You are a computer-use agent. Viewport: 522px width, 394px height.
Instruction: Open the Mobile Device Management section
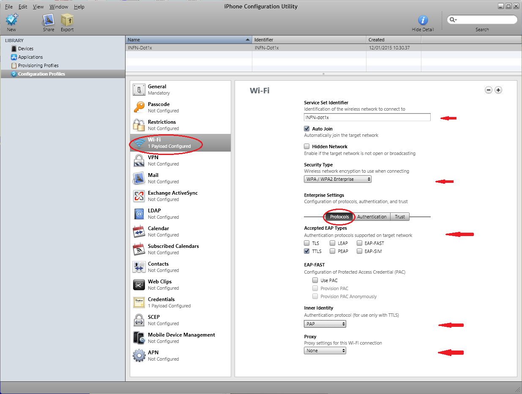pos(180,338)
